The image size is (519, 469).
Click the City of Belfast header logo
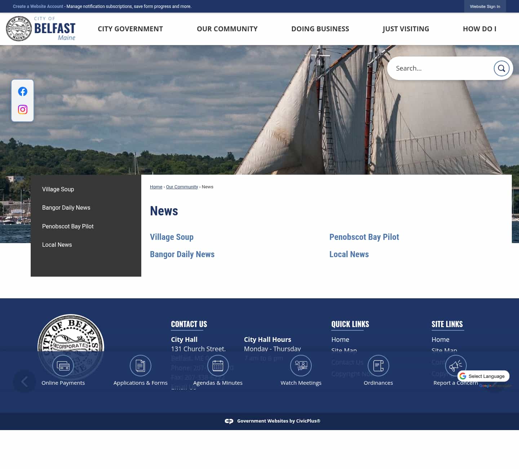click(40, 29)
